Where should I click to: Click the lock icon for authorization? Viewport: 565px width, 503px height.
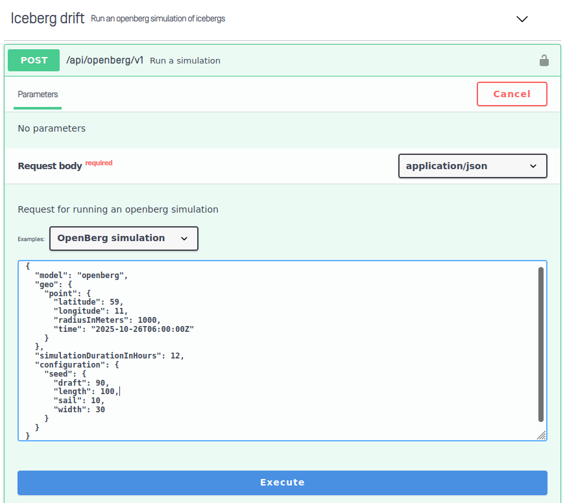tap(544, 60)
